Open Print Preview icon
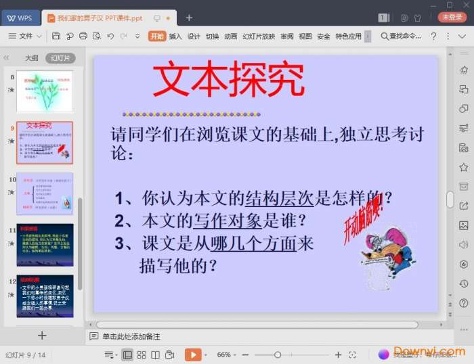Viewport: 474px width, 364px height. tap(96, 37)
